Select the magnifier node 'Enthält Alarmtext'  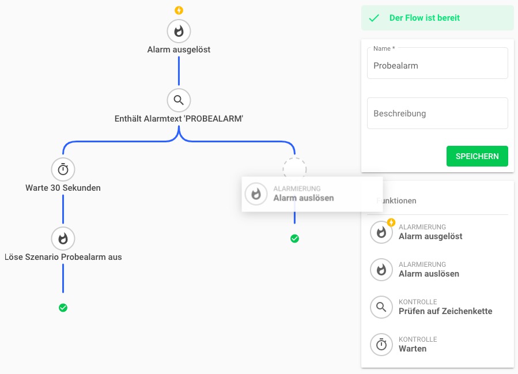179,100
